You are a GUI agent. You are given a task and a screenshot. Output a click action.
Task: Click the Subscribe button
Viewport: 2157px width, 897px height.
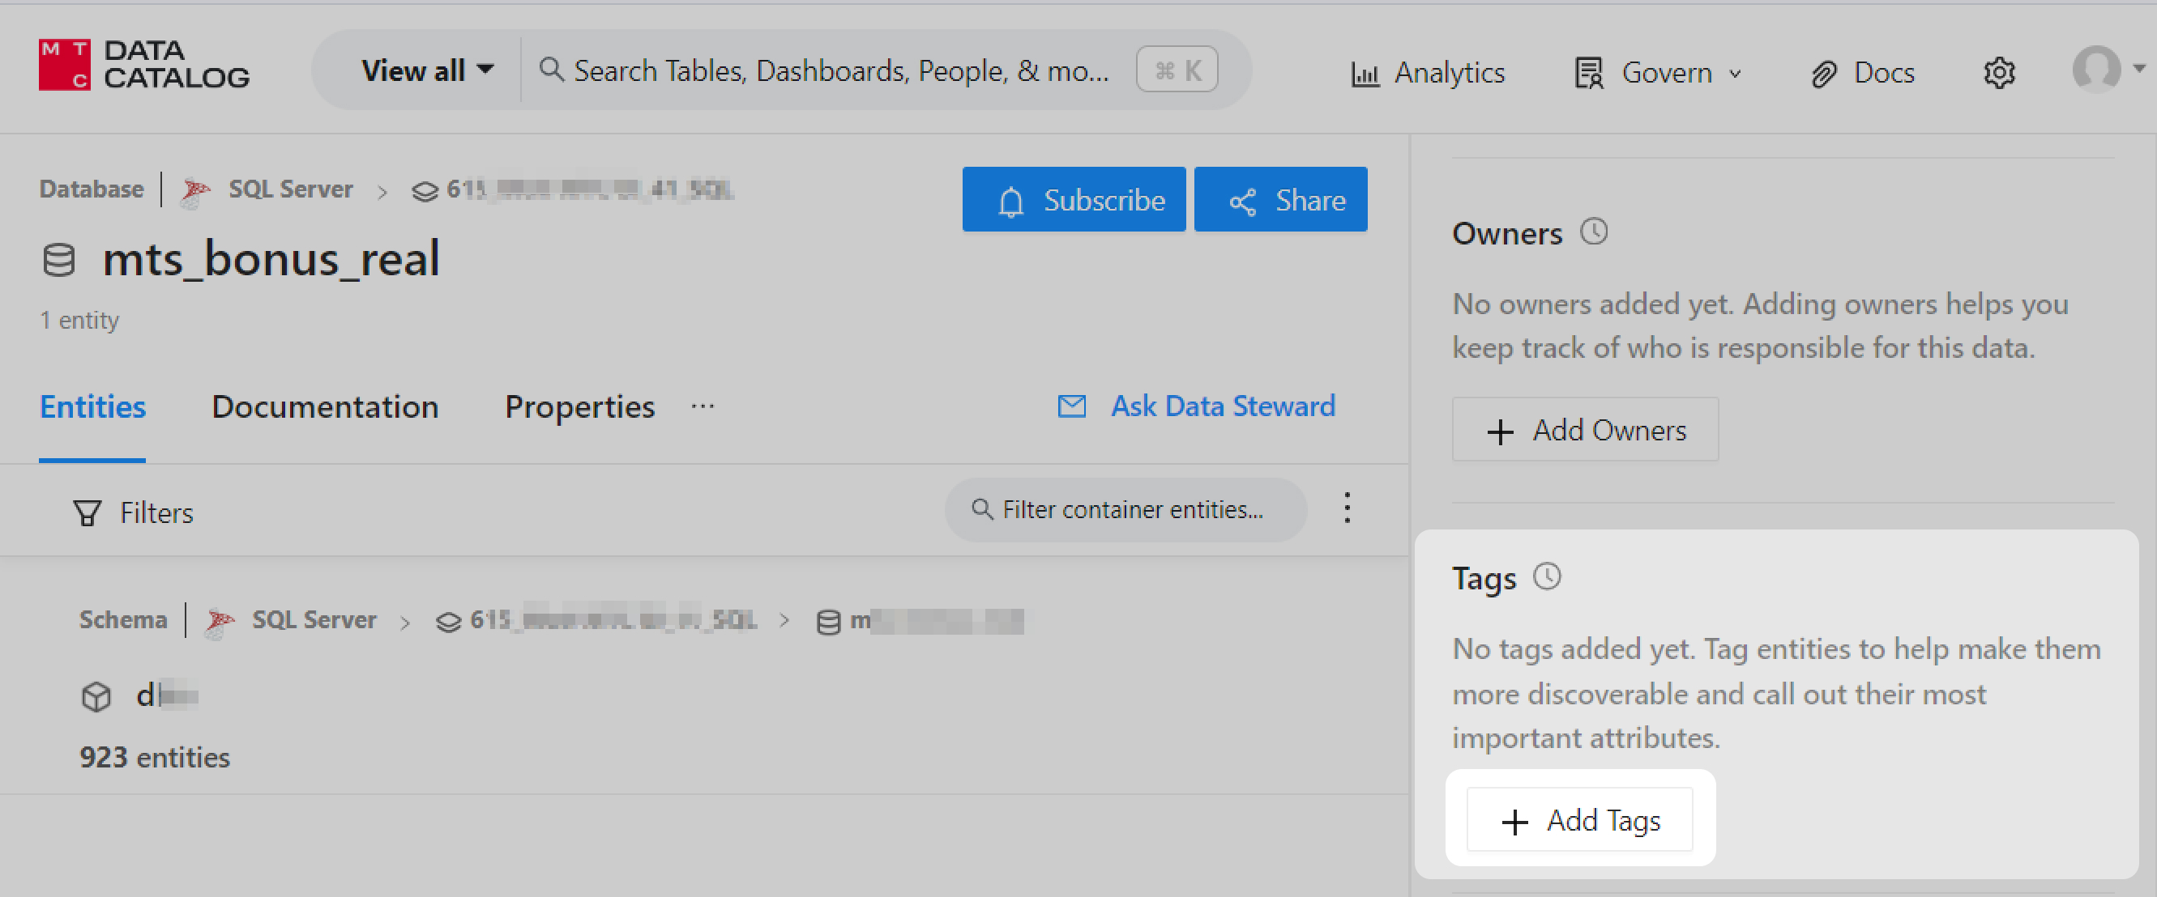coord(1074,200)
